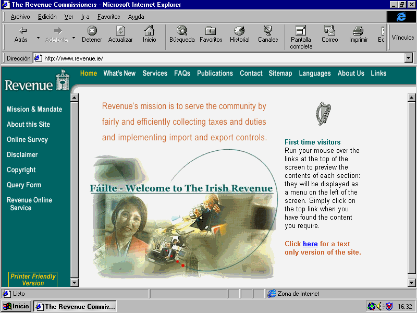Click the 16:32 system clock
The width and height of the screenshot is (417, 313).
(x=405, y=307)
